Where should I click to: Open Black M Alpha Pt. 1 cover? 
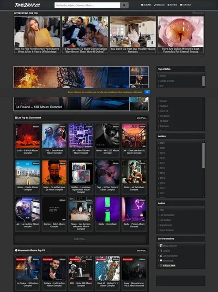(x=107, y=268)
